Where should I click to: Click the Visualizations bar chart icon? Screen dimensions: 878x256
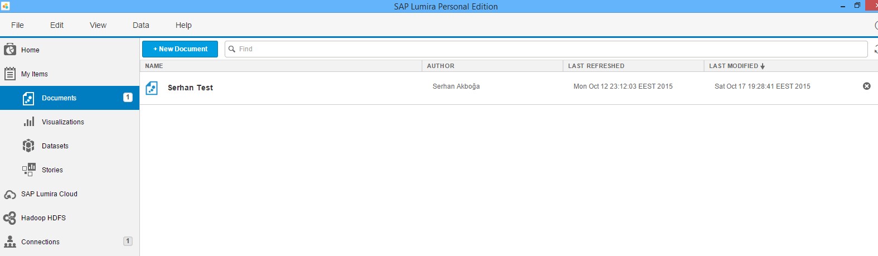(x=28, y=122)
